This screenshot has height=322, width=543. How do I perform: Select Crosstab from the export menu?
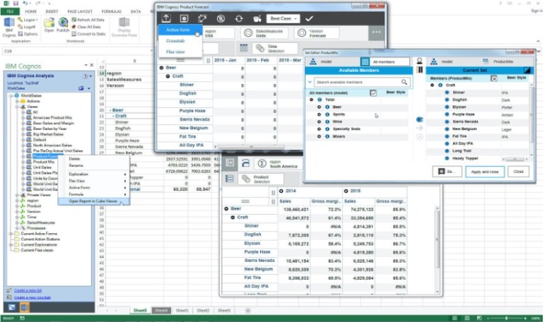click(x=180, y=41)
